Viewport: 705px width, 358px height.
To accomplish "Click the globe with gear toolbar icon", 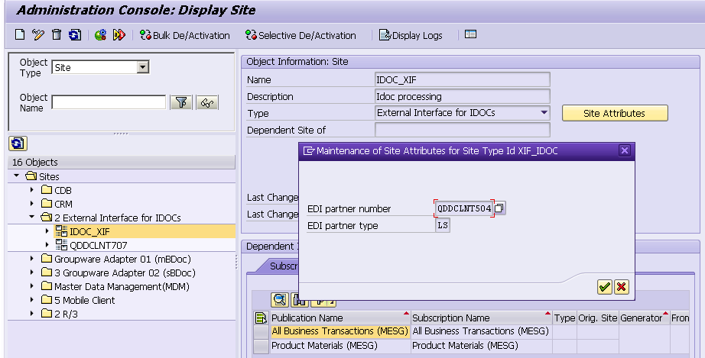I will (101, 34).
